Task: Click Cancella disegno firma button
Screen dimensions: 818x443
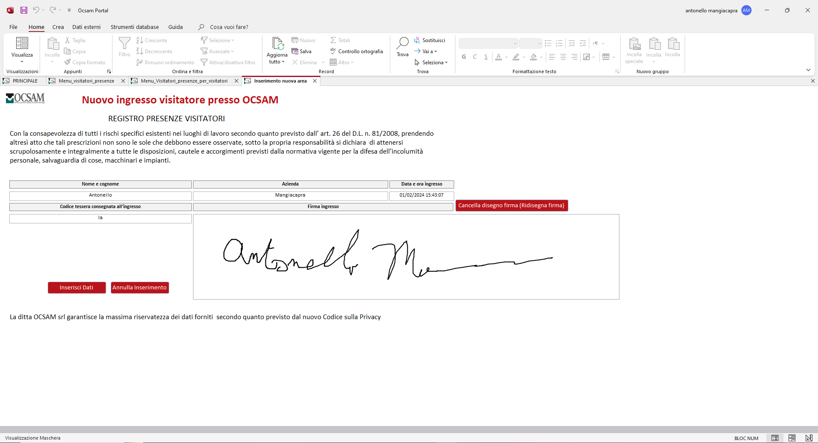Action: point(512,206)
